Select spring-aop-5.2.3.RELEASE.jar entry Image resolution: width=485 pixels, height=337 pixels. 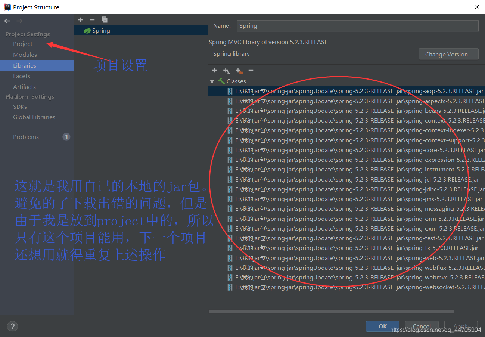pos(346,91)
